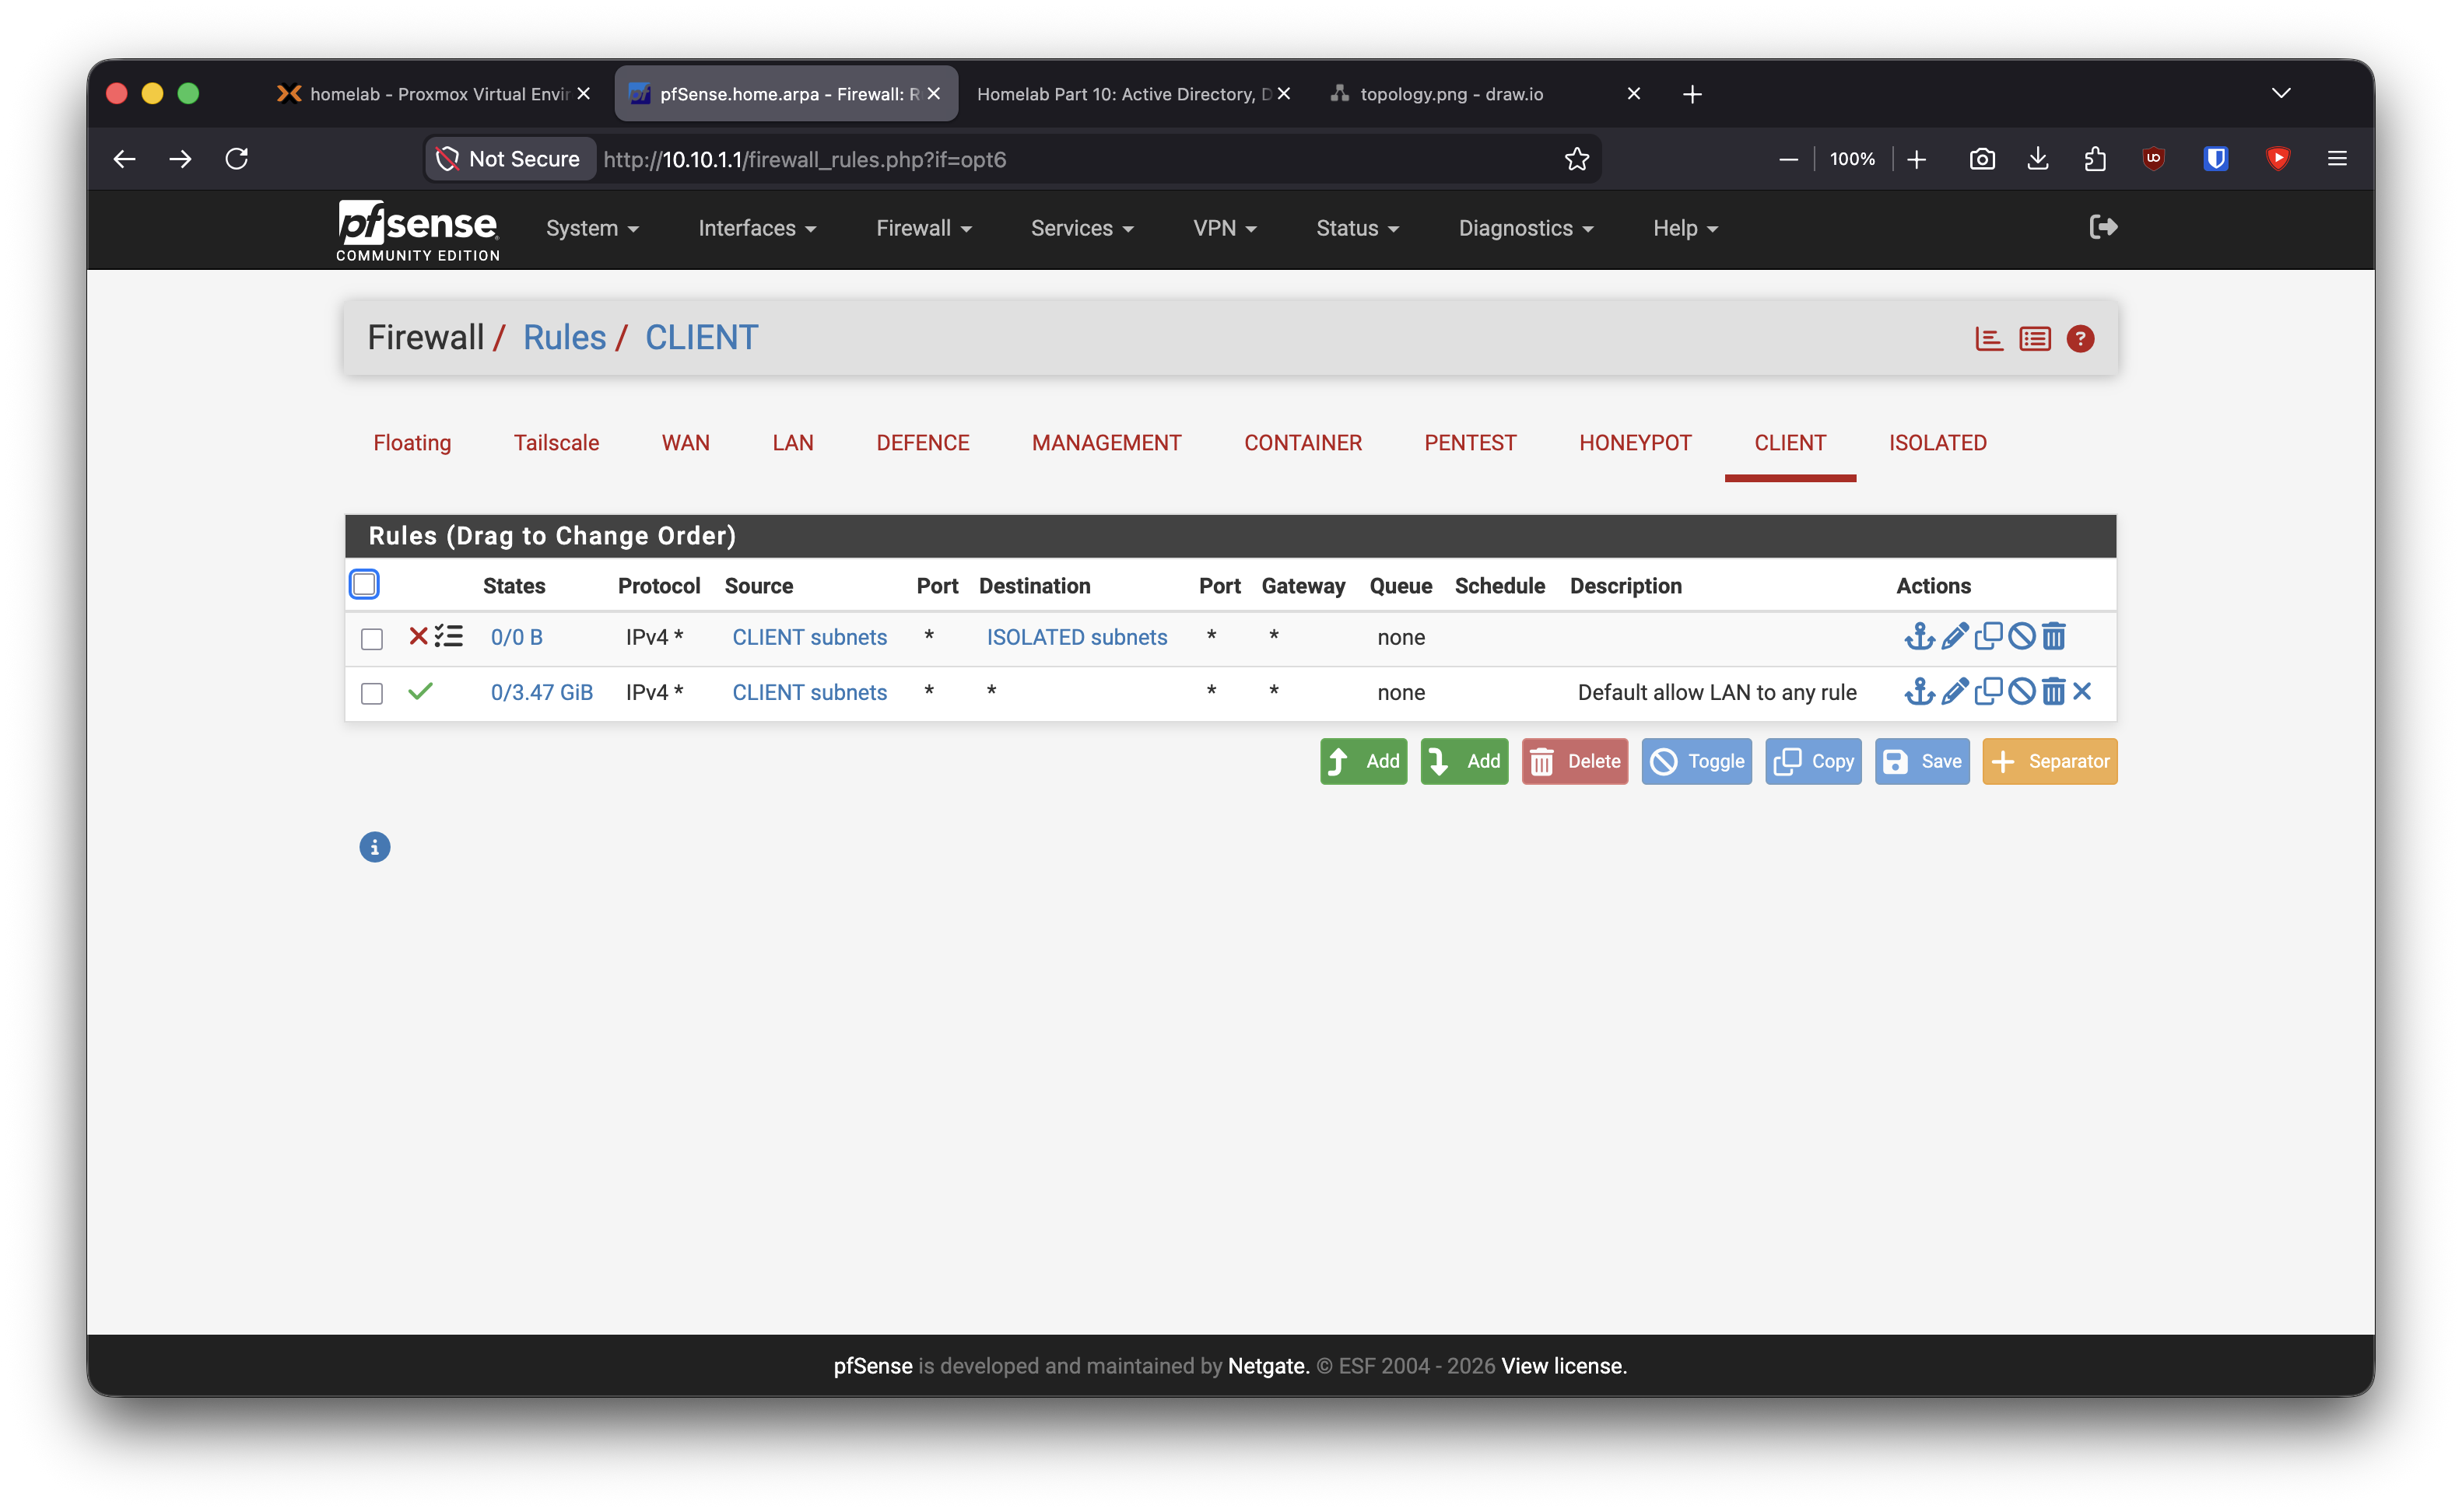This screenshot has height=1512, width=2462.
Task: Open the red help question mark icon
Action: 2080,339
